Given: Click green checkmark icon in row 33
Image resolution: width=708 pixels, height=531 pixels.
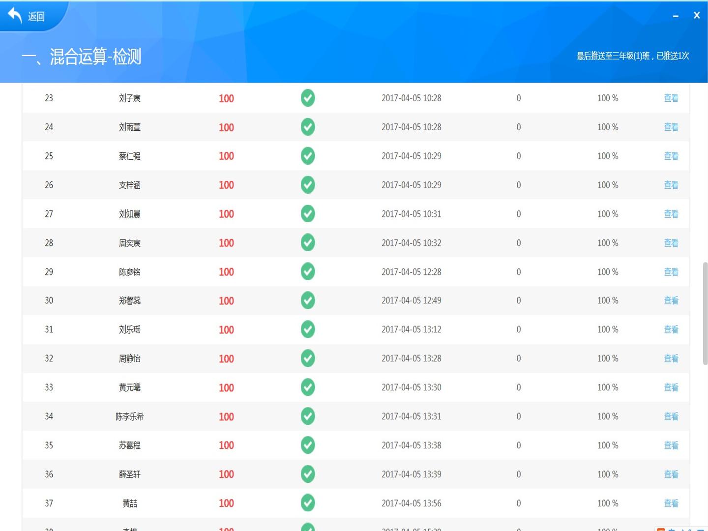Looking at the screenshot, I should (308, 387).
